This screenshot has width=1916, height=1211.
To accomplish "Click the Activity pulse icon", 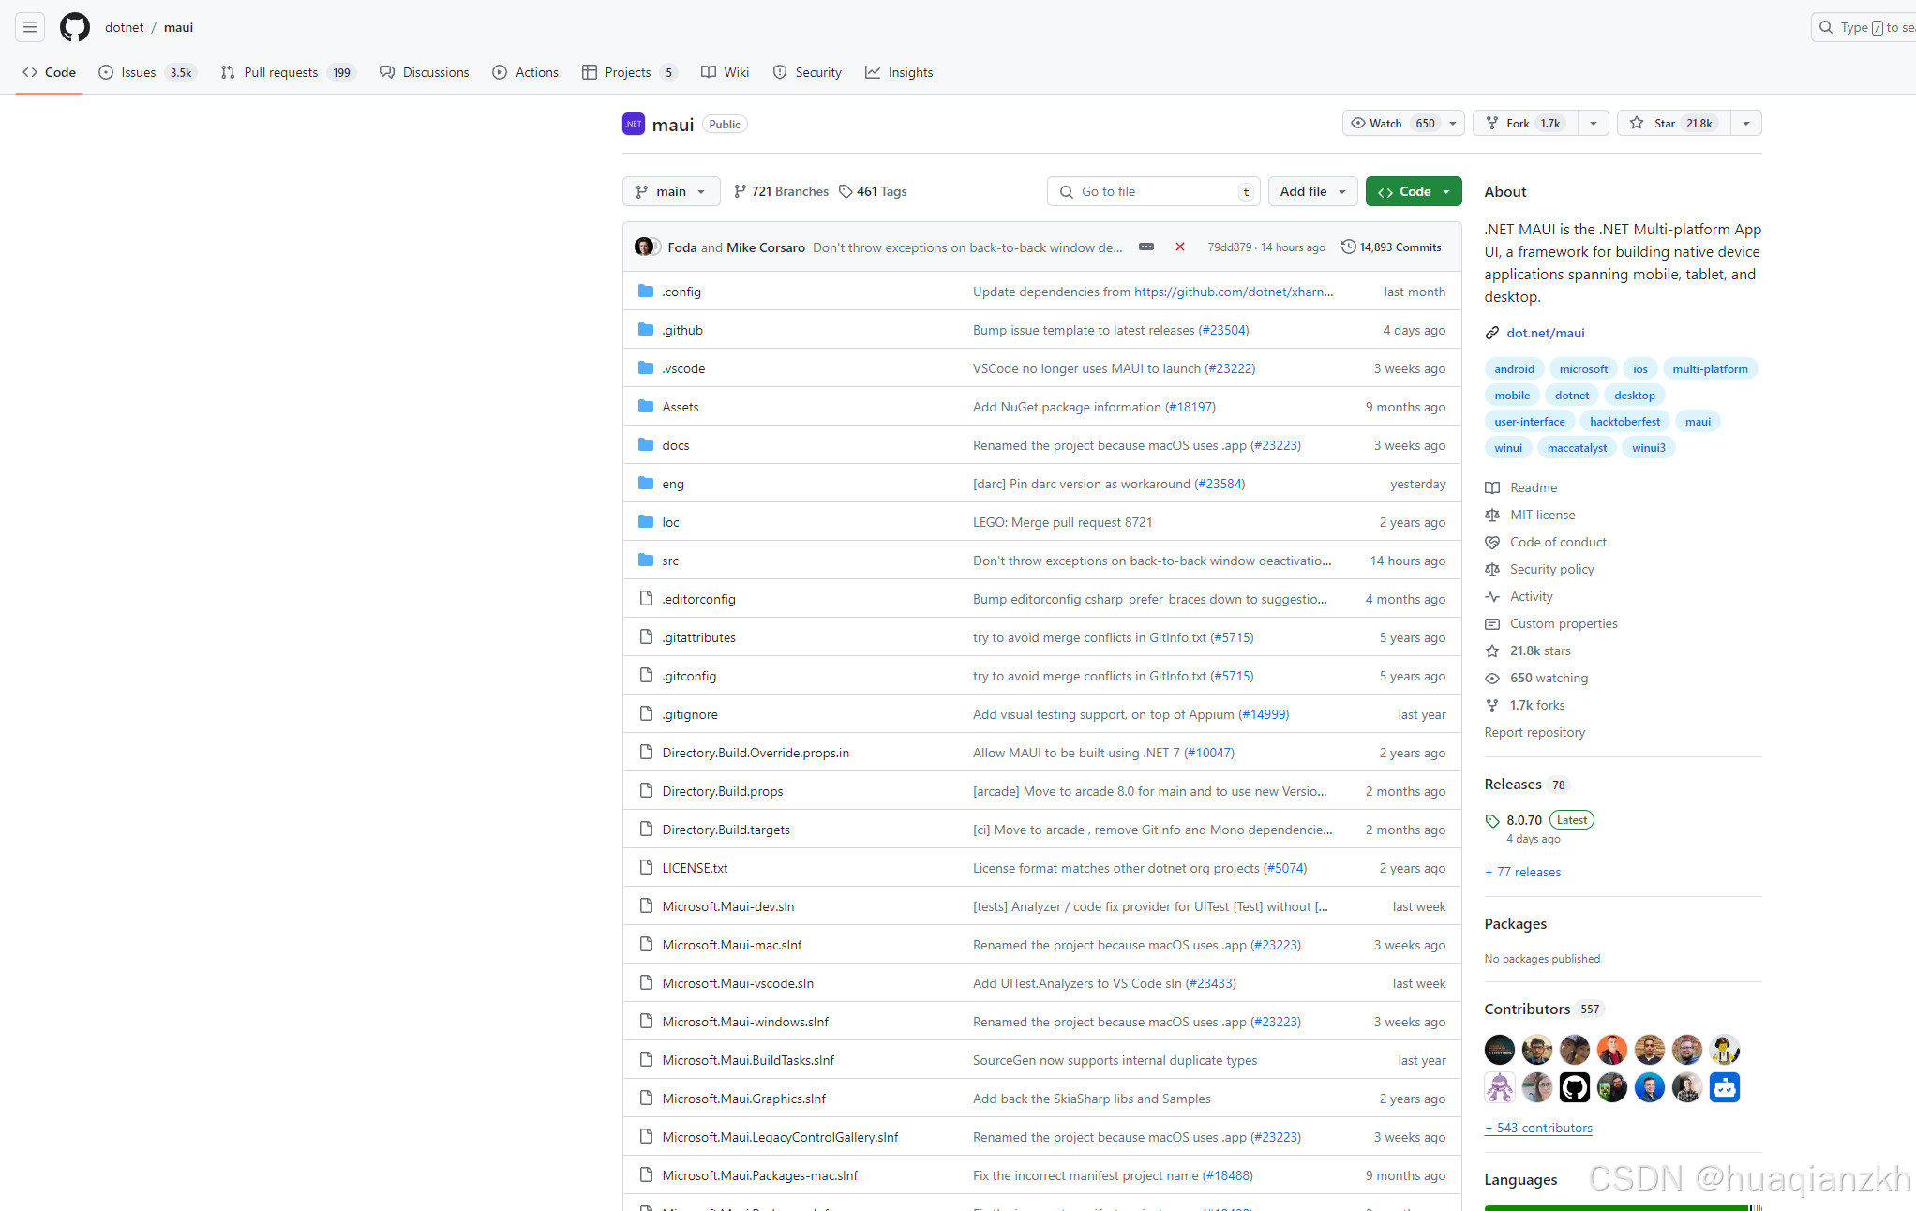I will (1492, 596).
